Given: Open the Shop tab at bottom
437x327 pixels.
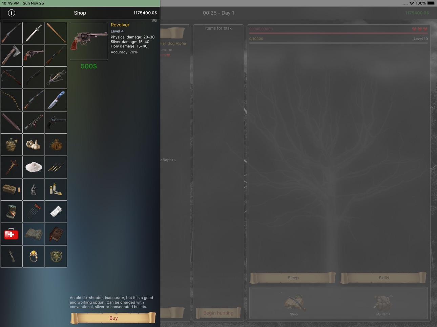Looking at the screenshot, I should (x=294, y=305).
